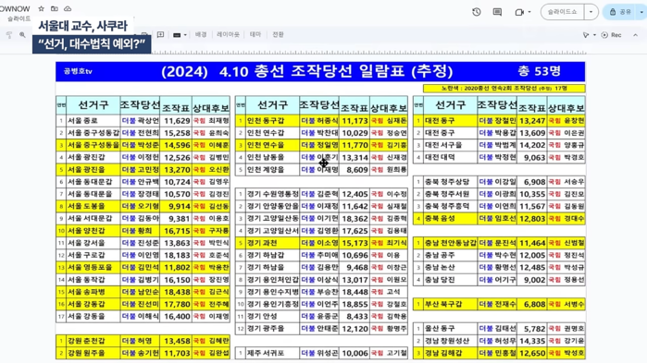Click the zoom magnifier icon

(22, 35)
